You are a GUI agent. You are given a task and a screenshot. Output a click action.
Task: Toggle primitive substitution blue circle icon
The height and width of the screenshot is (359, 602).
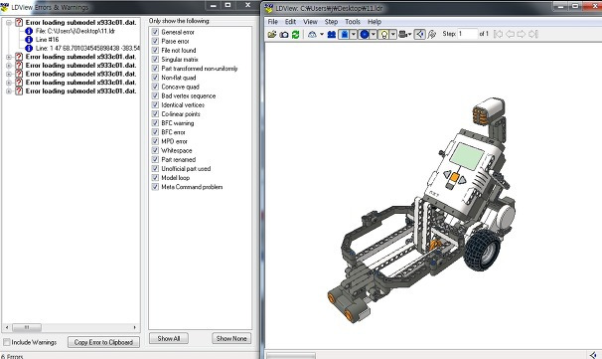point(364,35)
